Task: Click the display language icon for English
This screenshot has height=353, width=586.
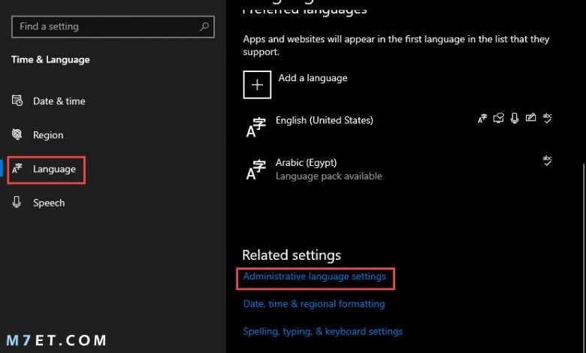Action: [x=482, y=119]
